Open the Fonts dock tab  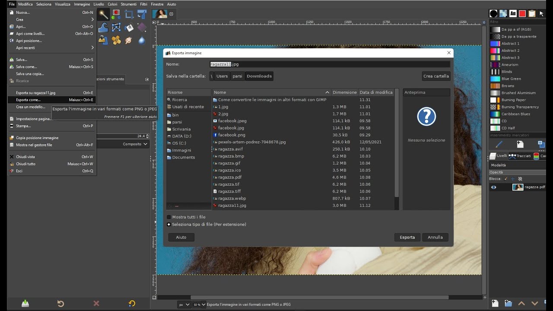(513, 13)
